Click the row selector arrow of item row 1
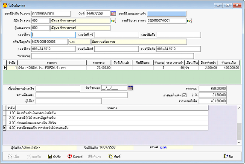The image size is (245, 164). (x=5, y=68)
